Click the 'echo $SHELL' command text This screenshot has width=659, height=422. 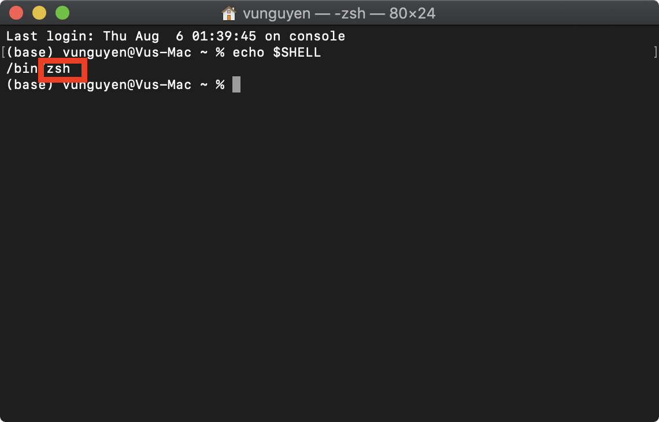(x=276, y=53)
